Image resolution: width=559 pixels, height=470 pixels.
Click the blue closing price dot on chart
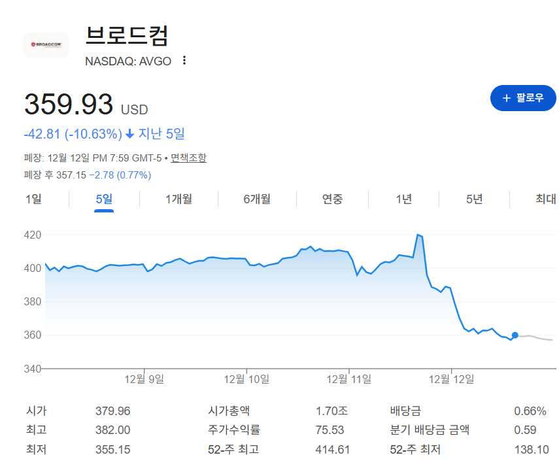pos(515,335)
